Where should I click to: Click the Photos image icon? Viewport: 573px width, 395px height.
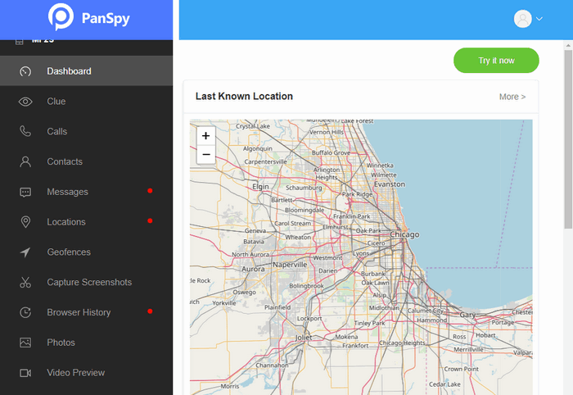pos(25,343)
